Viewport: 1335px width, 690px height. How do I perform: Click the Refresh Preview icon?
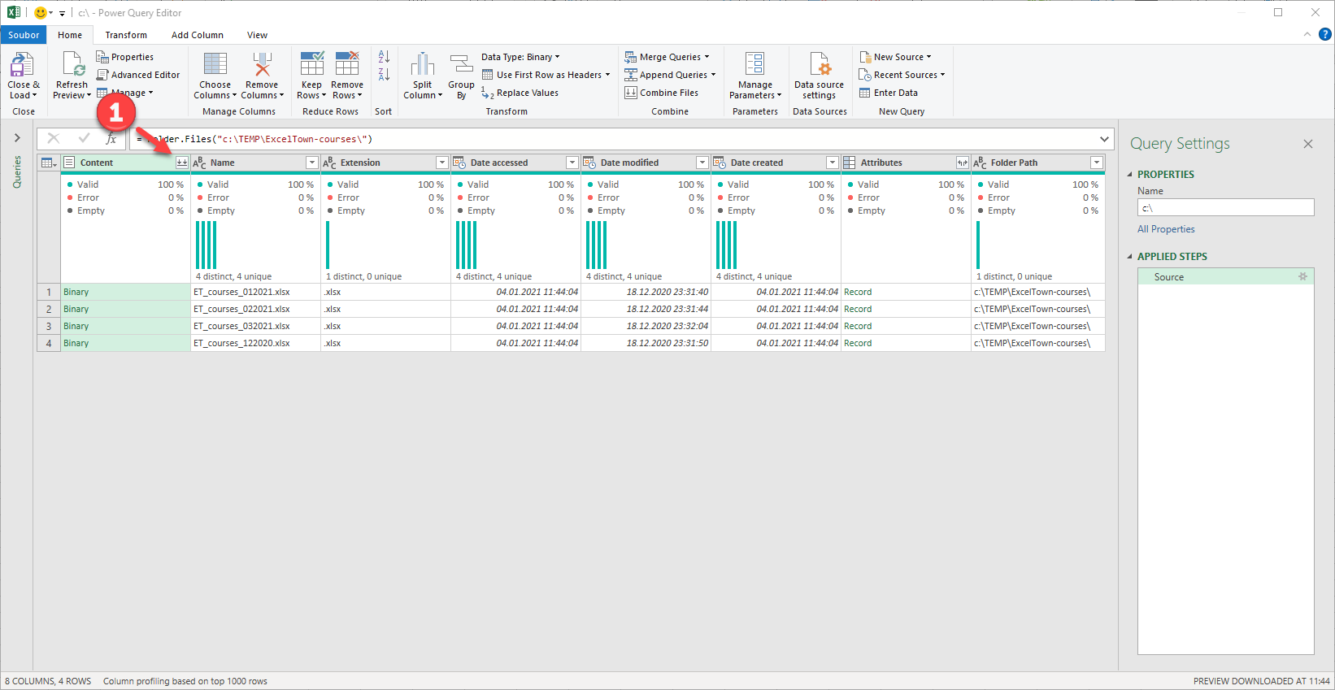tap(72, 65)
